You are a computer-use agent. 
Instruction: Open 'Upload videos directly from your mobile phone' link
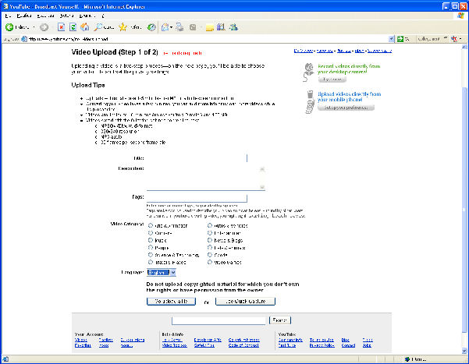click(349, 97)
